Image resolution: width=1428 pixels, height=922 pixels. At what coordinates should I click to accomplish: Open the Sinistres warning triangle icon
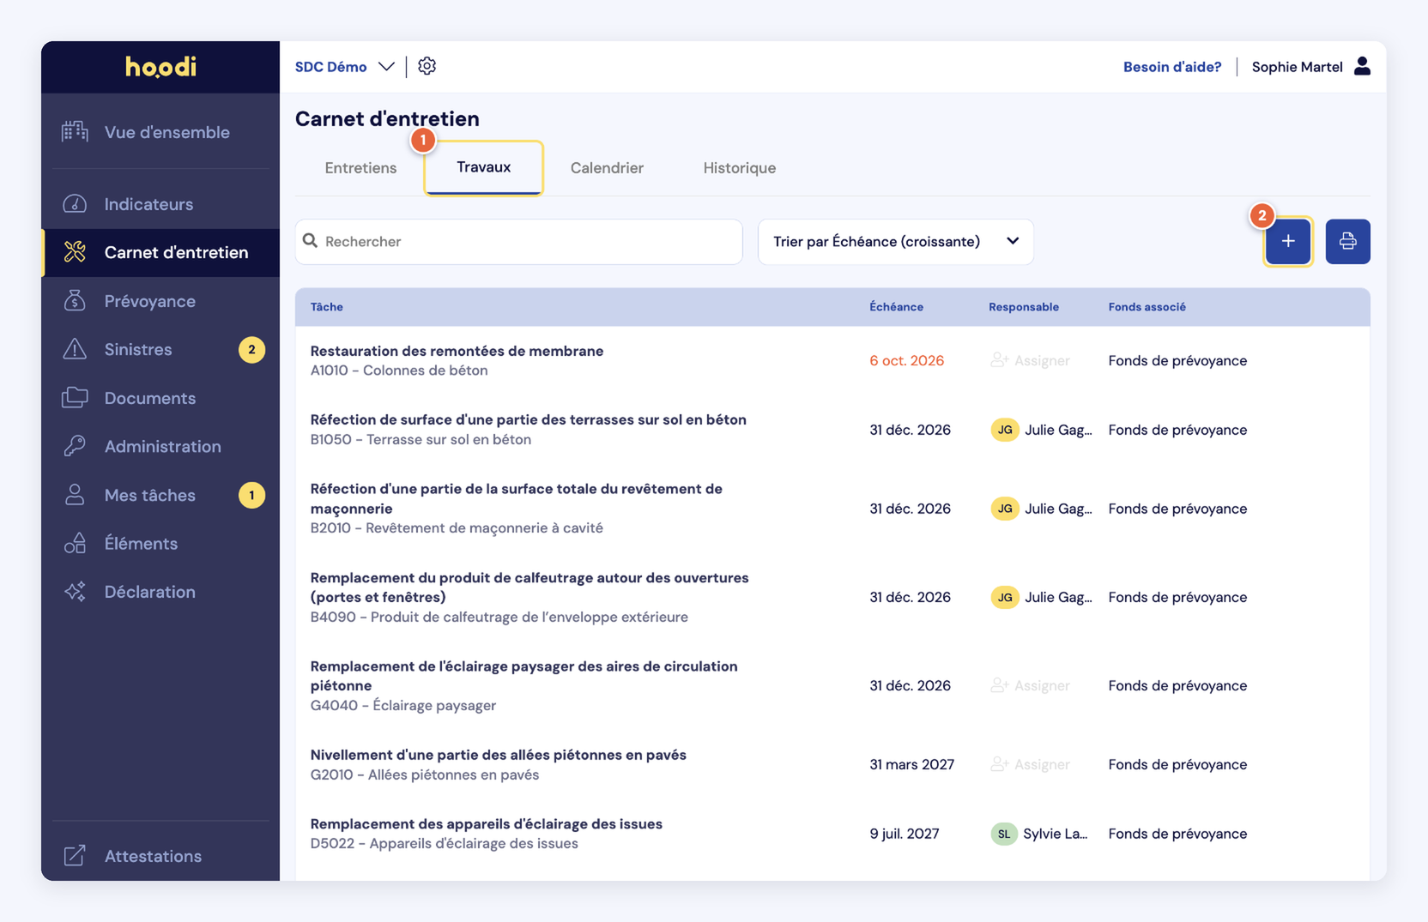coord(75,349)
